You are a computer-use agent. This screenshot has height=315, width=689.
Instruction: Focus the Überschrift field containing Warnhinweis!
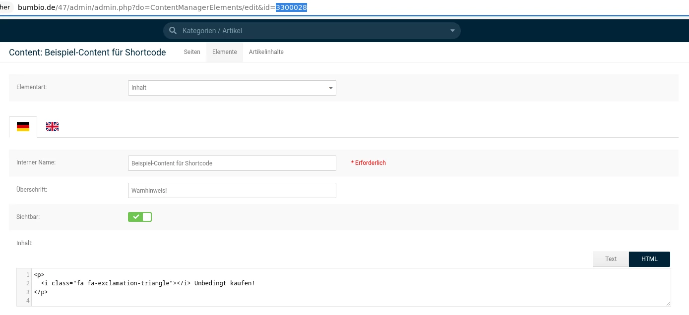232,191
